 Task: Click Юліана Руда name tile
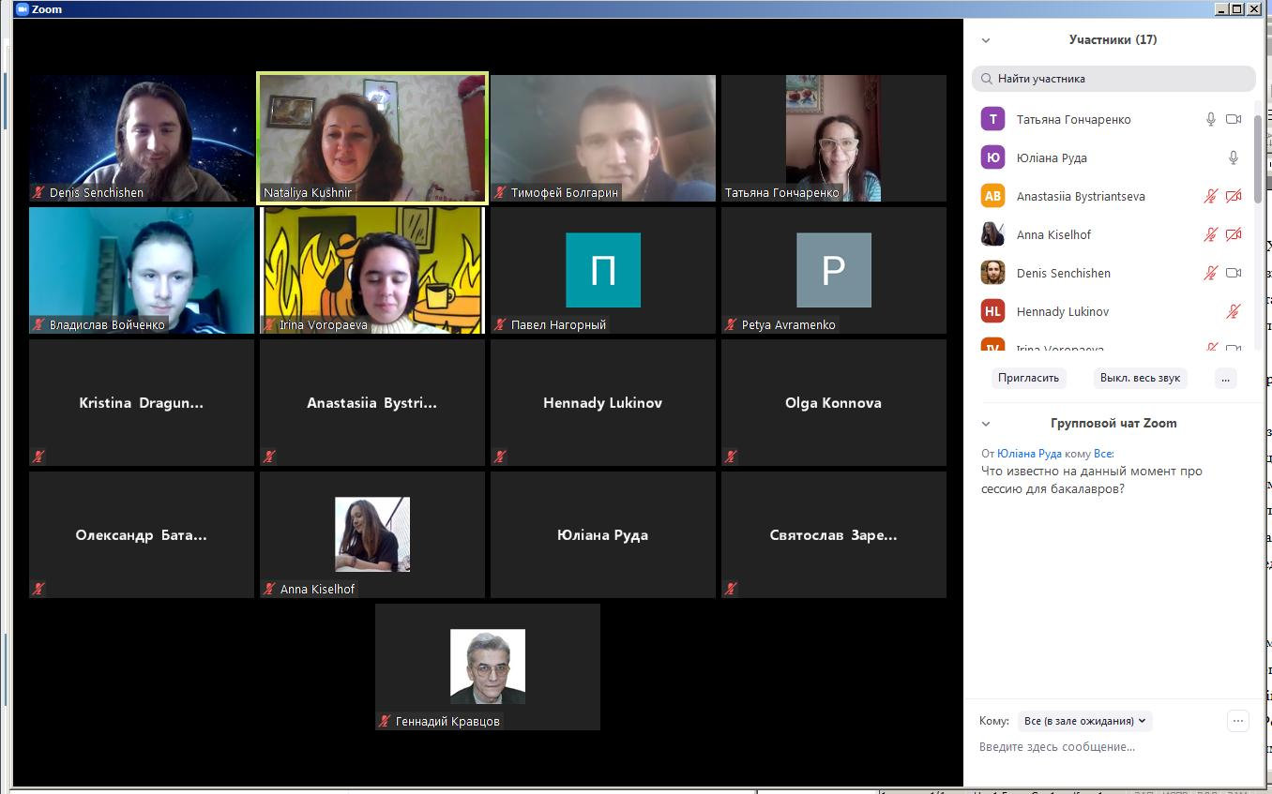coord(603,535)
